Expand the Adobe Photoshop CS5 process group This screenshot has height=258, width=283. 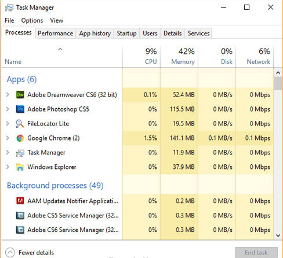[8, 109]
